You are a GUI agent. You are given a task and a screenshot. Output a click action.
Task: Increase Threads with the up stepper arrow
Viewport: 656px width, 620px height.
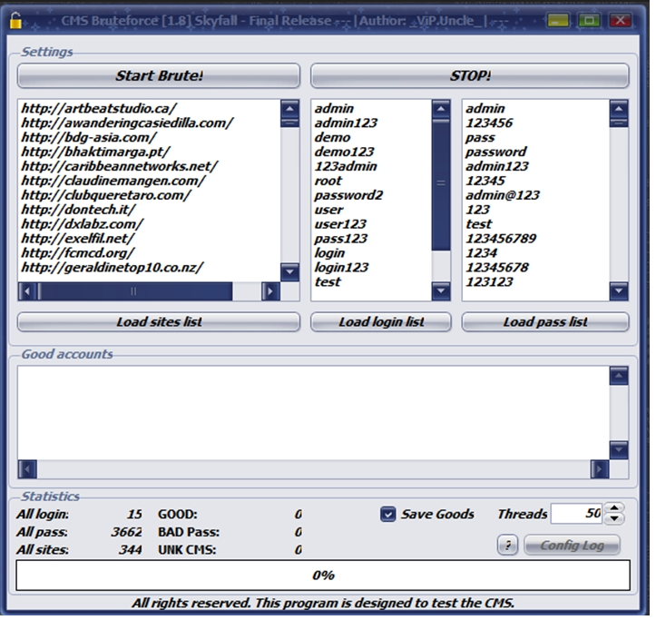pyautogui.click(x=614, y=508)
